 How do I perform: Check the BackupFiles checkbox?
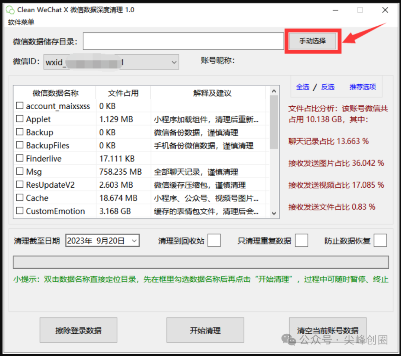tap(20, 145)
